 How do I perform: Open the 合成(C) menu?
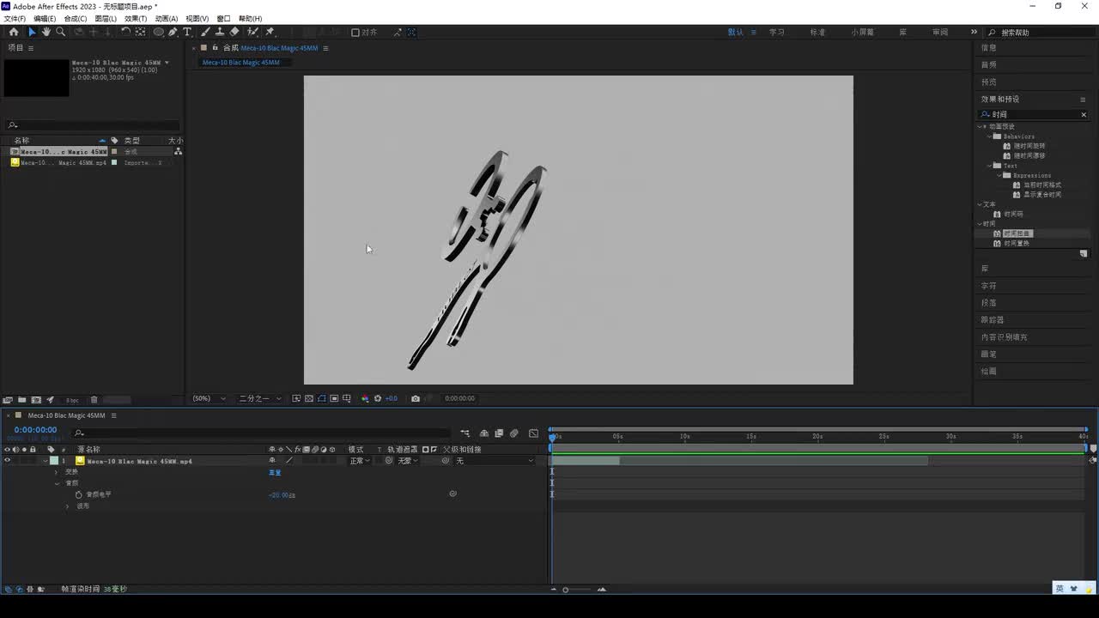[76, 18]
